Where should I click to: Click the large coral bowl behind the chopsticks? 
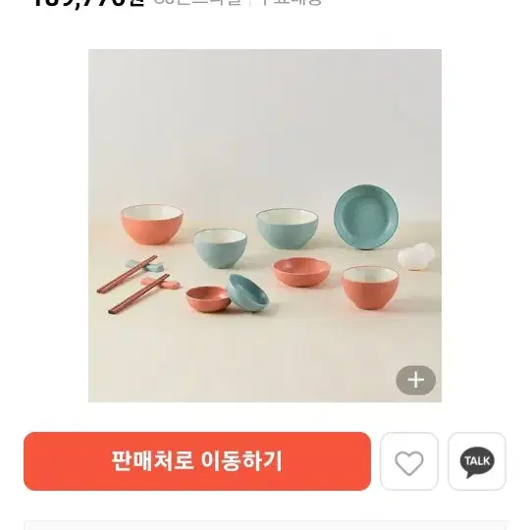click(x=152, y=224)
